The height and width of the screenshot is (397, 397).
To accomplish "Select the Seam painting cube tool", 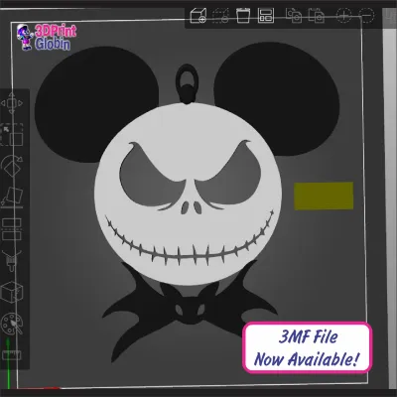I will point(12,292).
